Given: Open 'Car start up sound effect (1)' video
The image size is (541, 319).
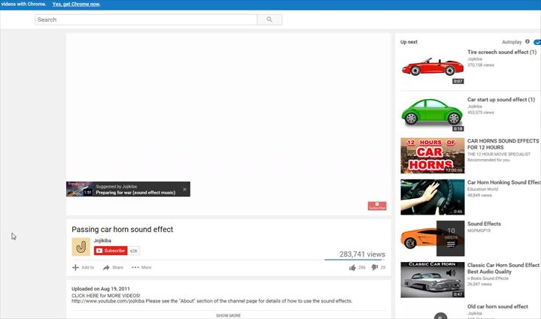Looking at the screenshot, I should (x=501, y=99).
